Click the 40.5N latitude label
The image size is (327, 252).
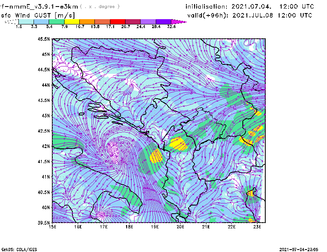(x=44, y=192)
